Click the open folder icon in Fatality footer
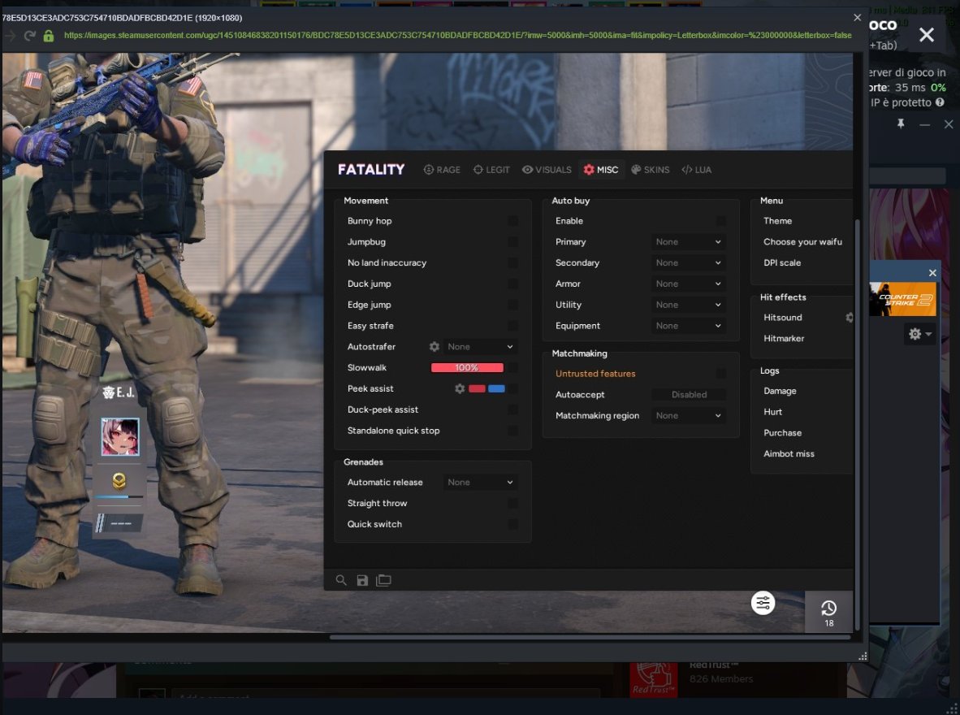Viewport: 960px width, 715px height. coord(384,579)
